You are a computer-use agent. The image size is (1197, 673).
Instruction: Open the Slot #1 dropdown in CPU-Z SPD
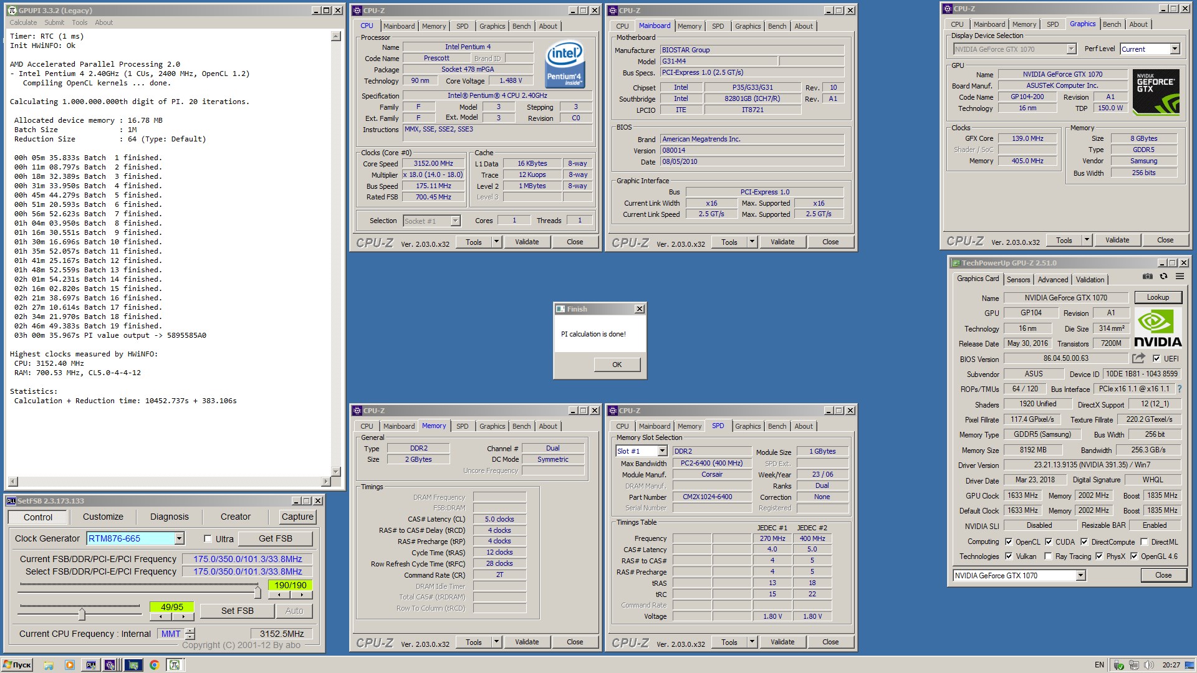662,451
